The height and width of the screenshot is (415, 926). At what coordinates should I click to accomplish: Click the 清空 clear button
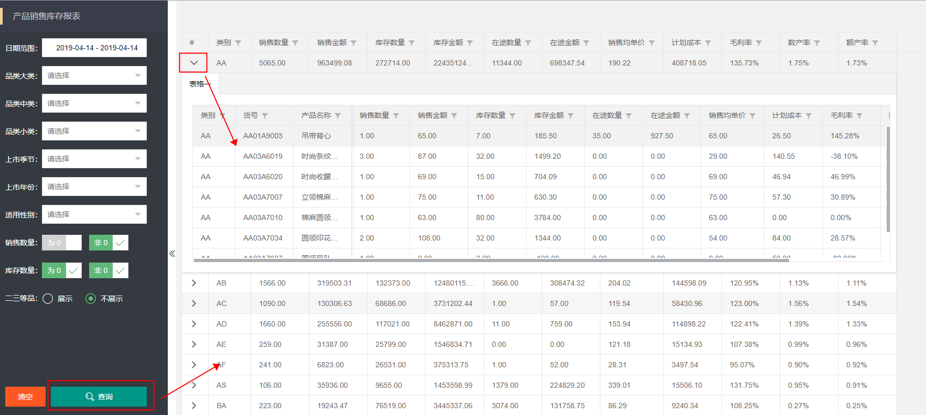(25, 397)
